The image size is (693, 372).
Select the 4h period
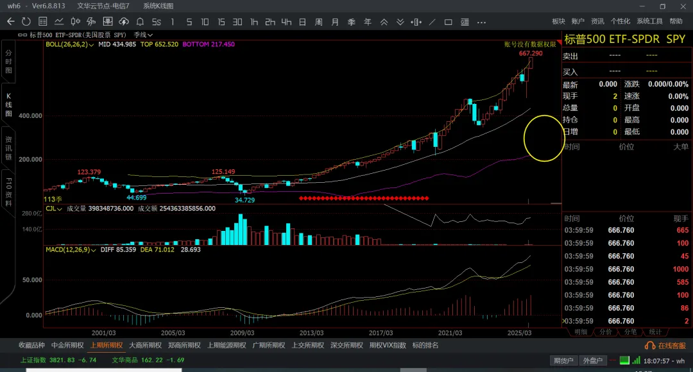tap(286, 22)
